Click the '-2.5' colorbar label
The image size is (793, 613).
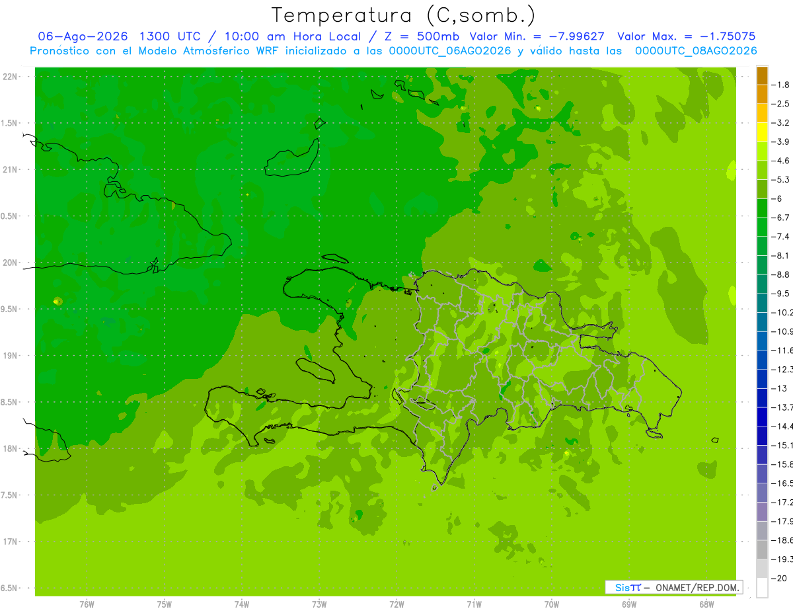click(781, 104)
